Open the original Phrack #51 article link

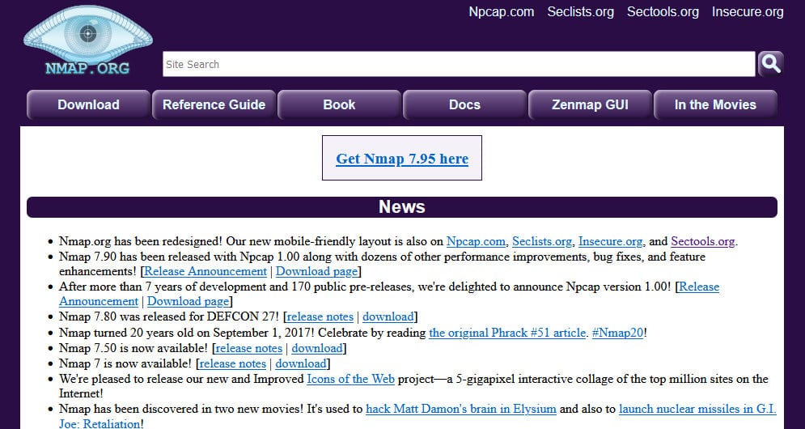click(507, 333)
